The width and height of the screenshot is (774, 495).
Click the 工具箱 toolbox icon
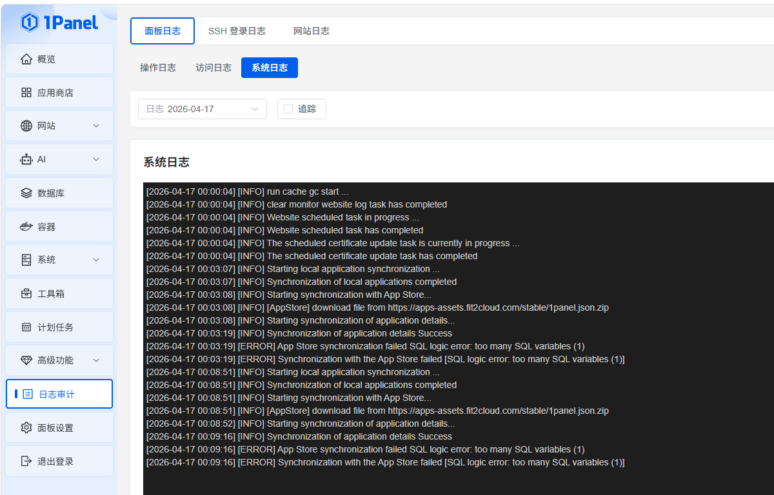(x=26, y=294)
